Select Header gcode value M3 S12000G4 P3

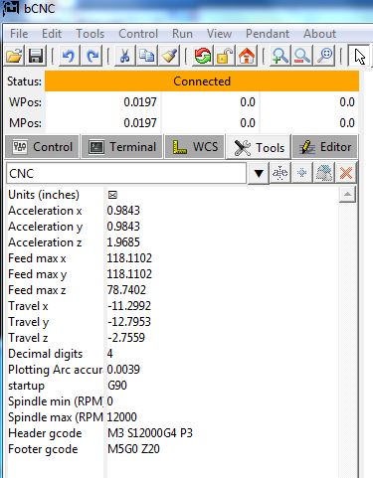tap(150, 433)
